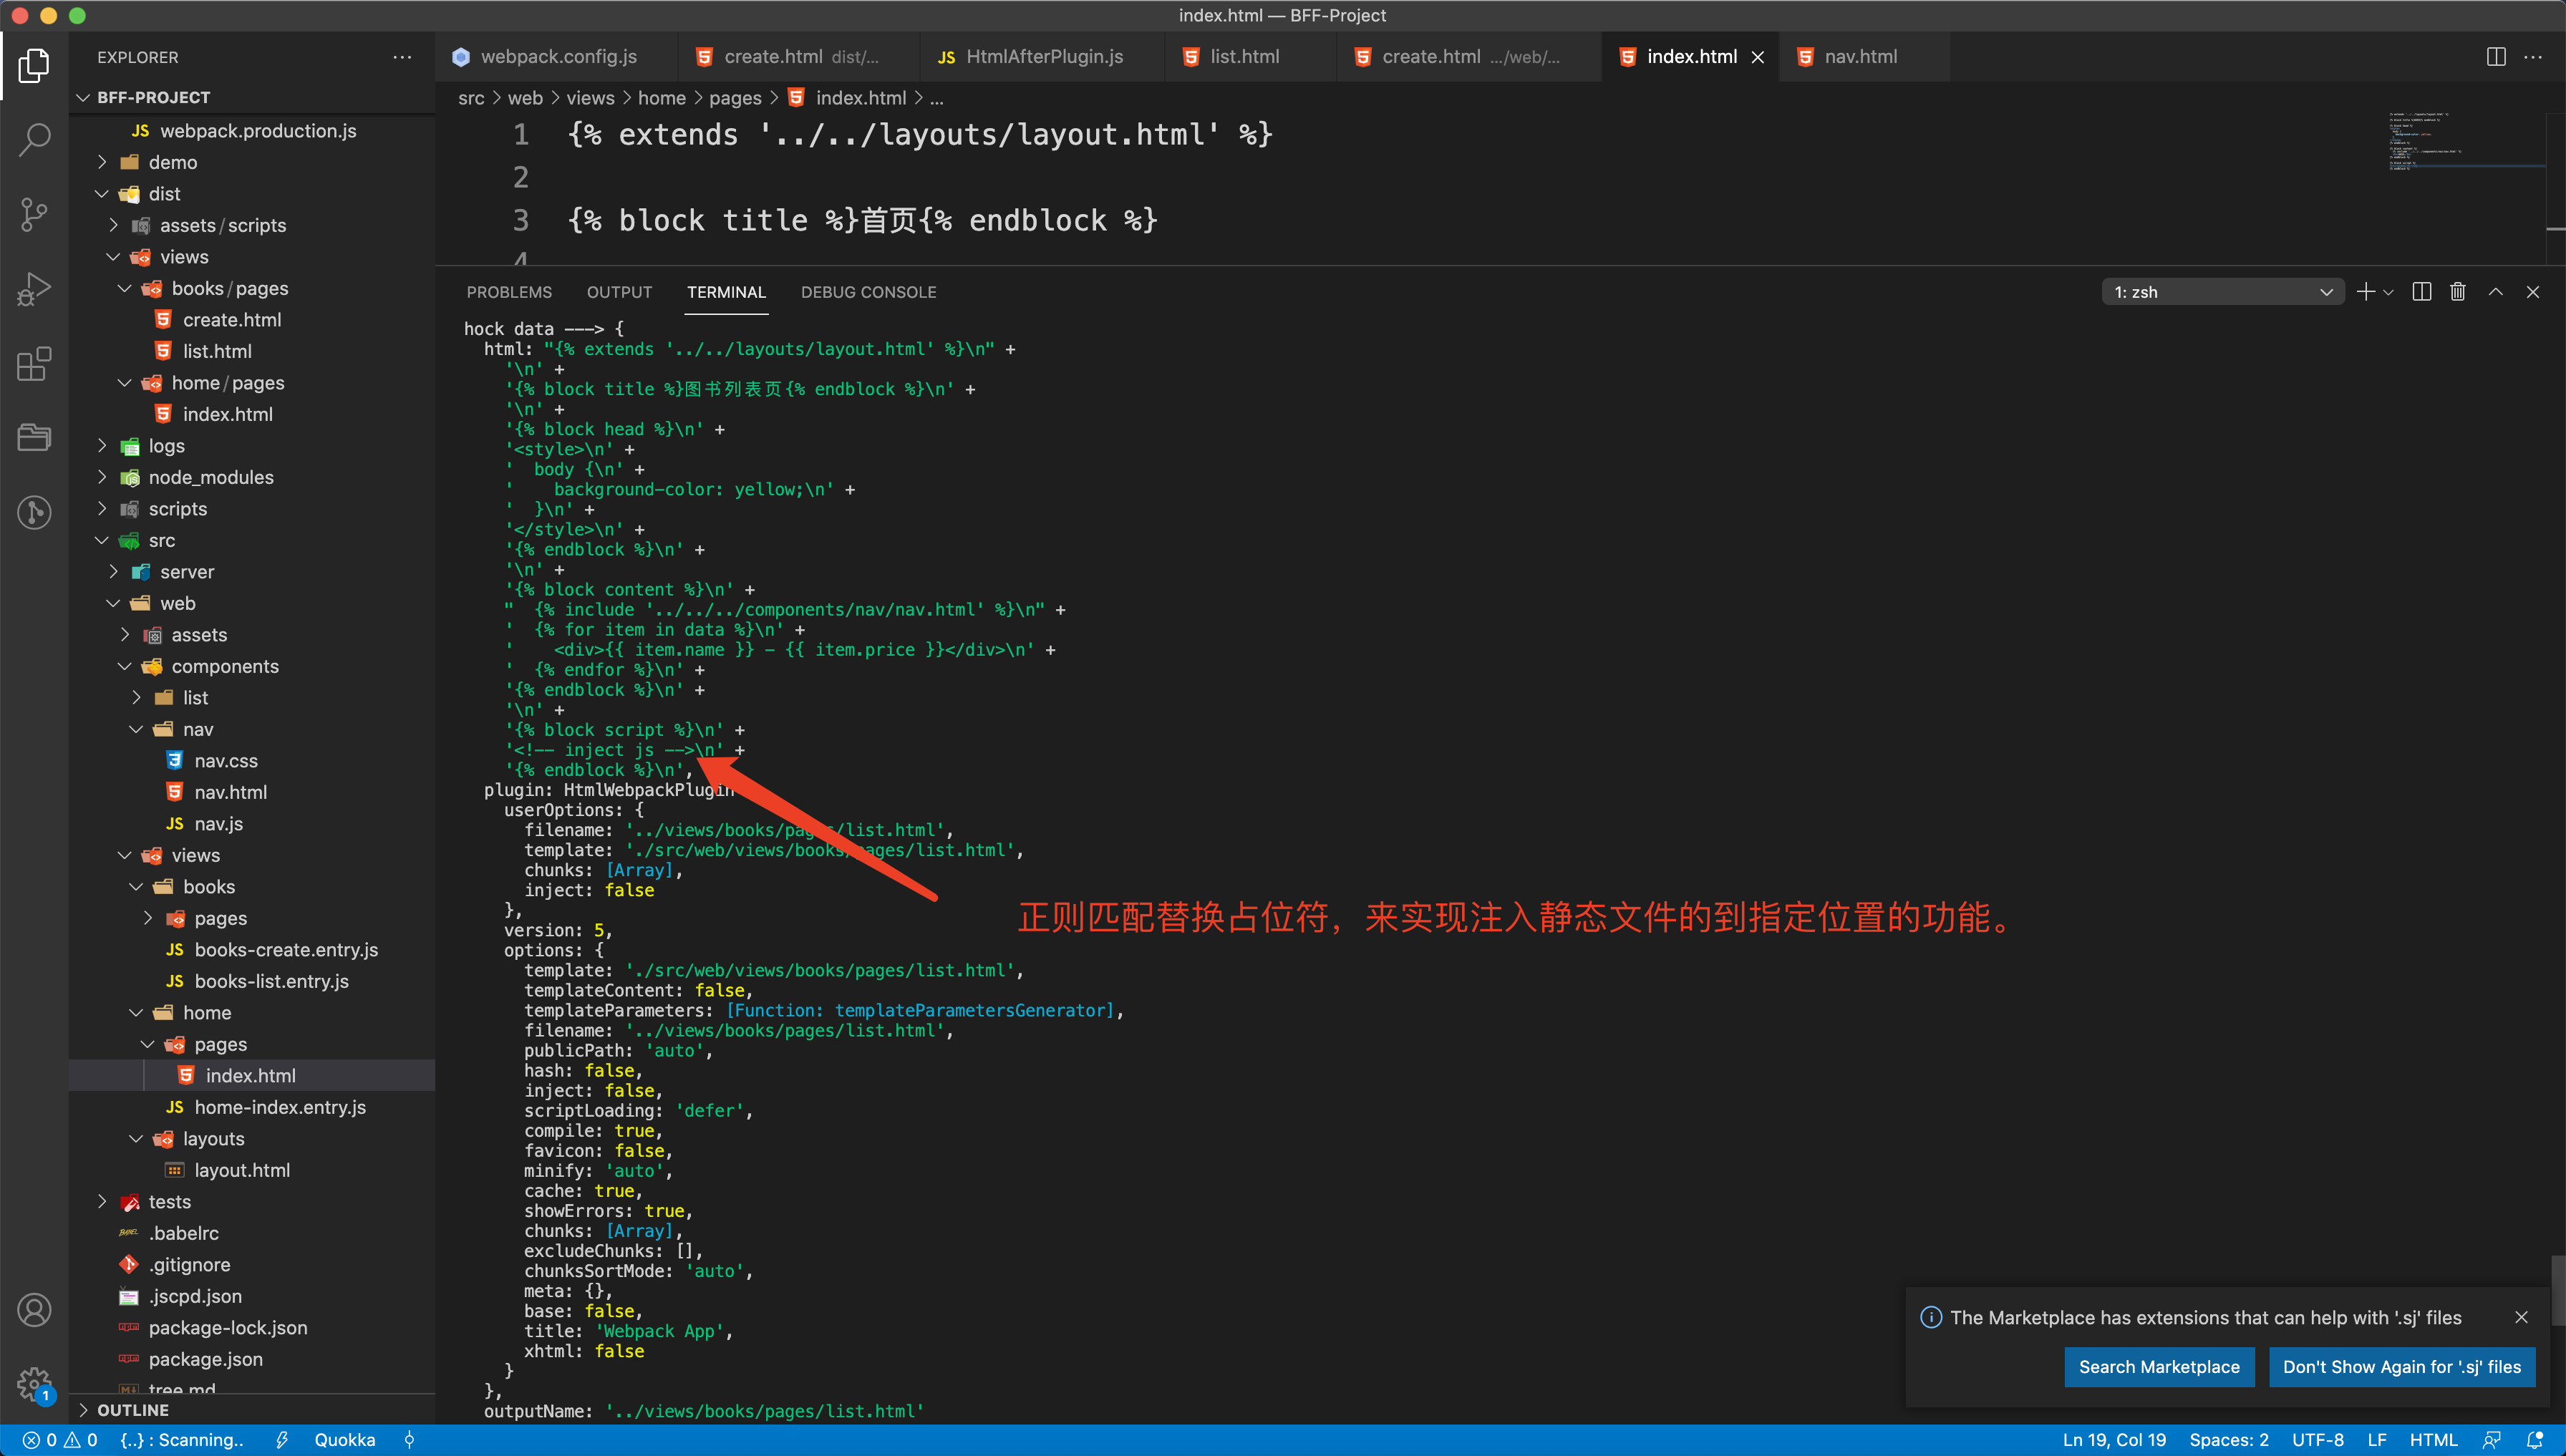Open the OUTPUT panel tab

[x=619, y=292]
